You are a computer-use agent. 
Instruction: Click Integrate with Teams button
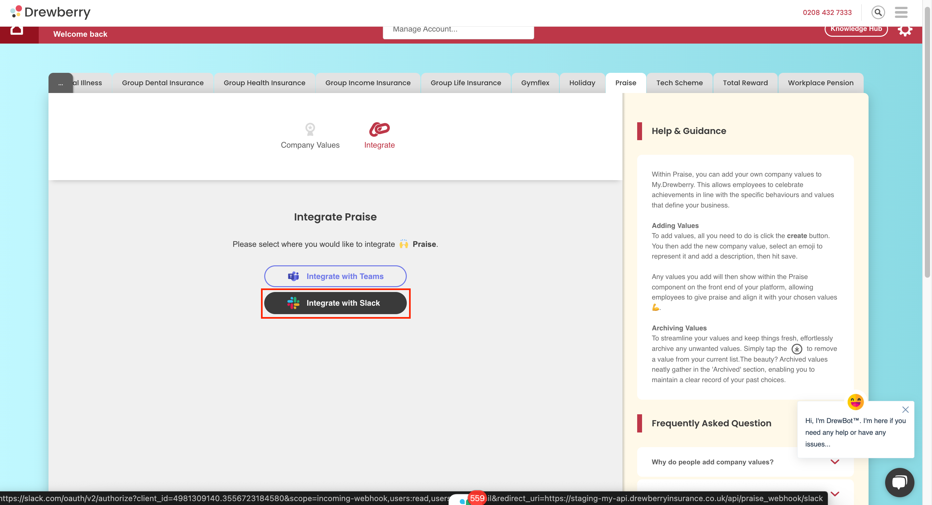click(335, 276)
